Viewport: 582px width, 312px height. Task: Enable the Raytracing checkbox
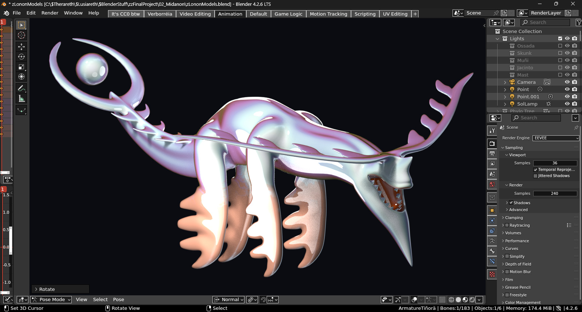click(507, 225)
